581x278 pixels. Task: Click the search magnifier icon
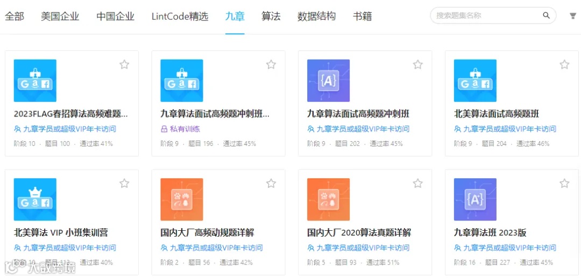click(x=546, y=16)
